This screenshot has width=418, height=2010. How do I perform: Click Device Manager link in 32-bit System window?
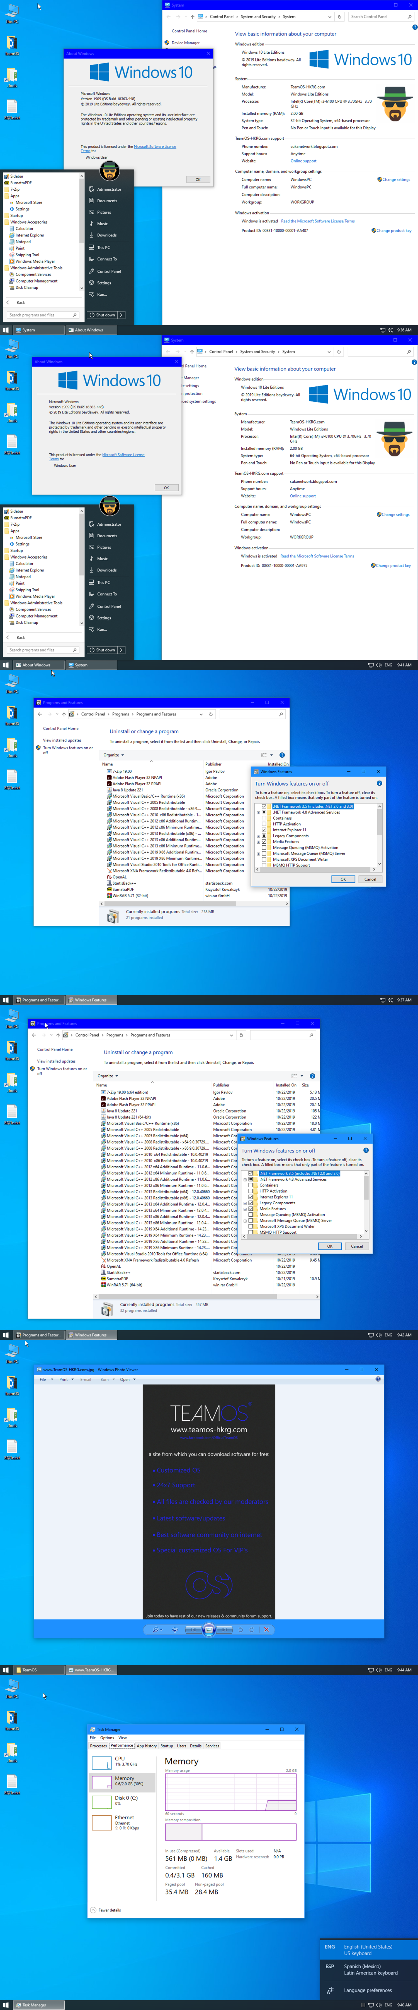pyautogui.click(x=185, y=43)
